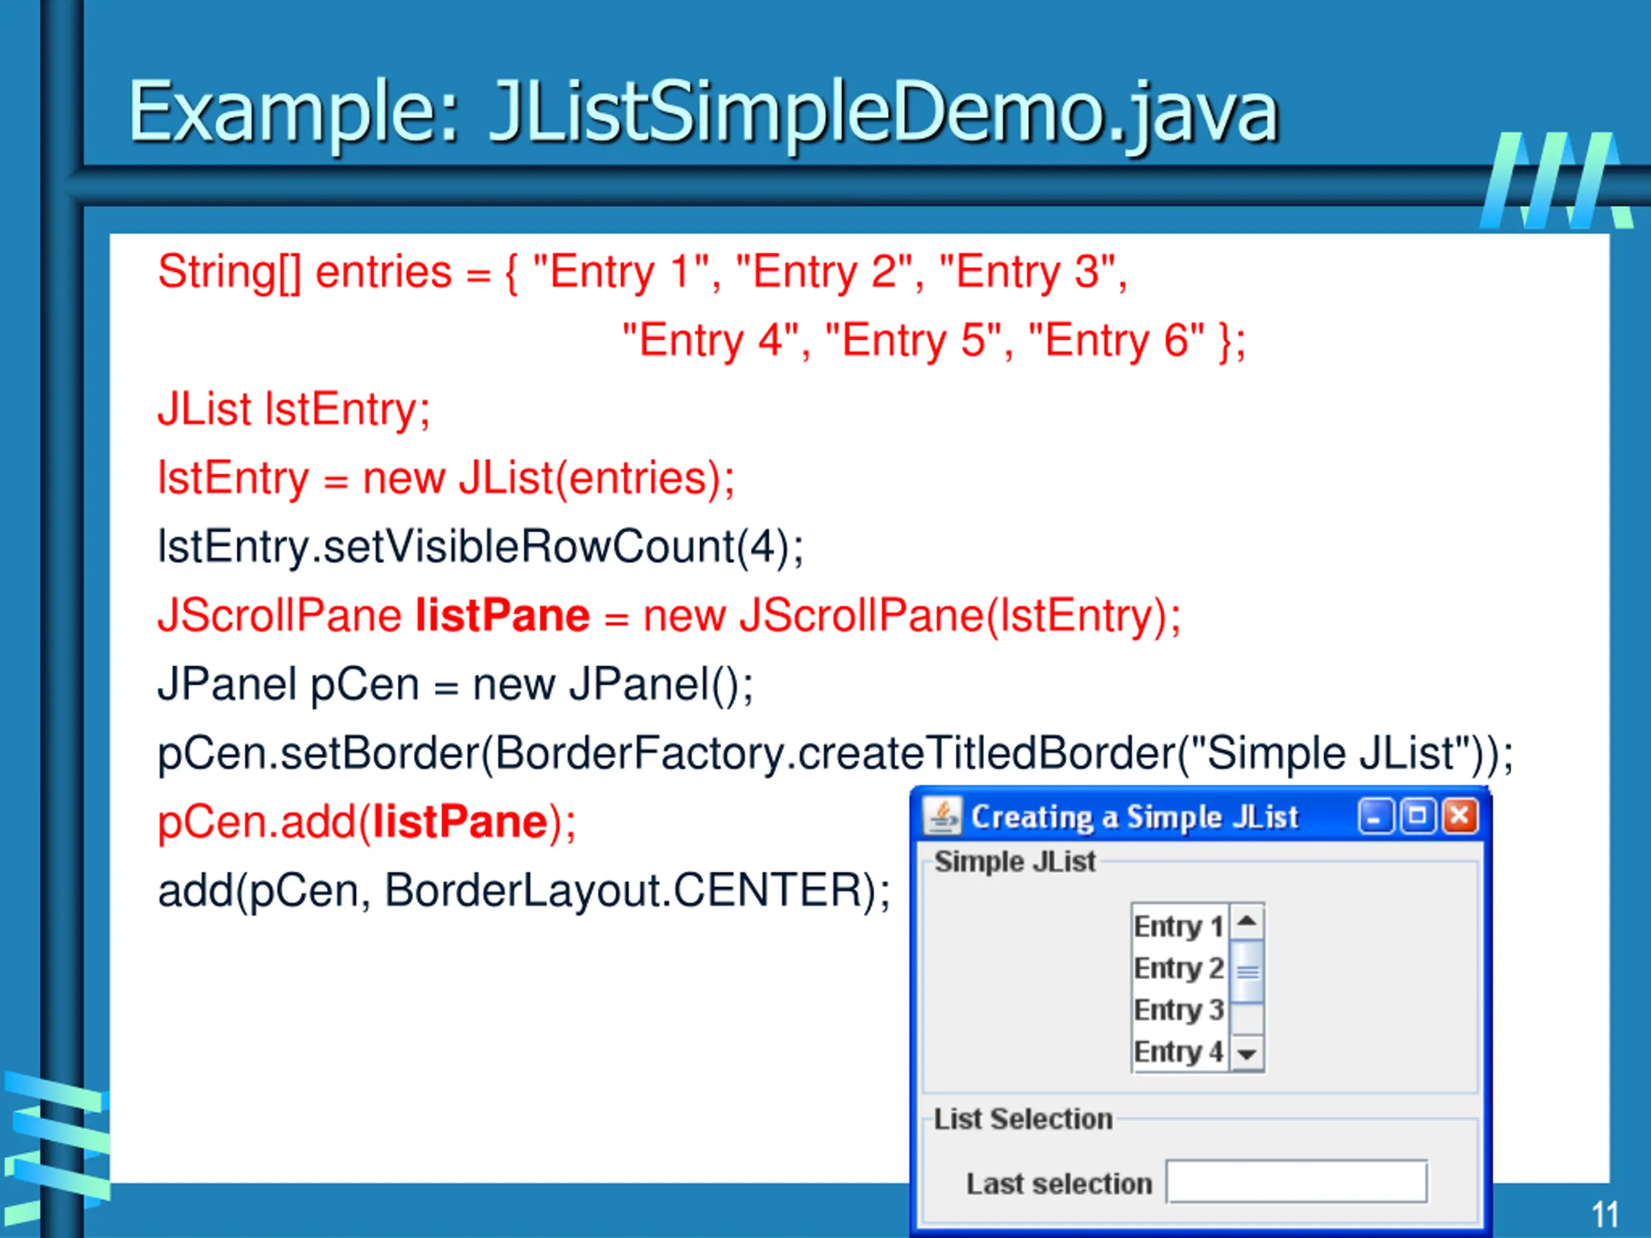Click the JList lstEntry; declaration line
The height and width of the screenshot is (1238, 1651).
pyautogui.click(x=294, y=409)
